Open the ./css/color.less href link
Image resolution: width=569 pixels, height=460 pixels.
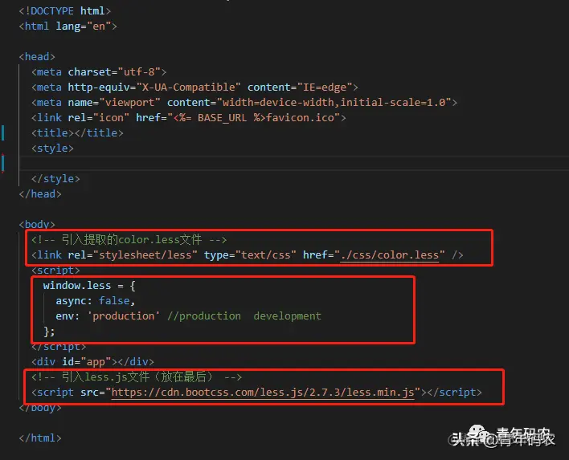pos(389,254)
